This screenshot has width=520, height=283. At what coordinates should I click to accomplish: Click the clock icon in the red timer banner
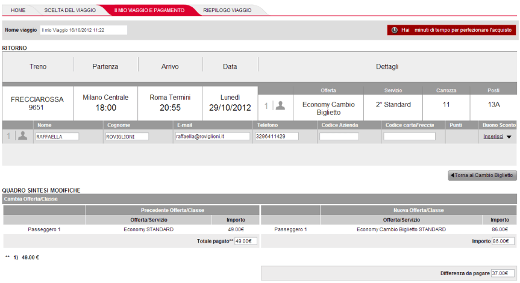tap(395, 30)
